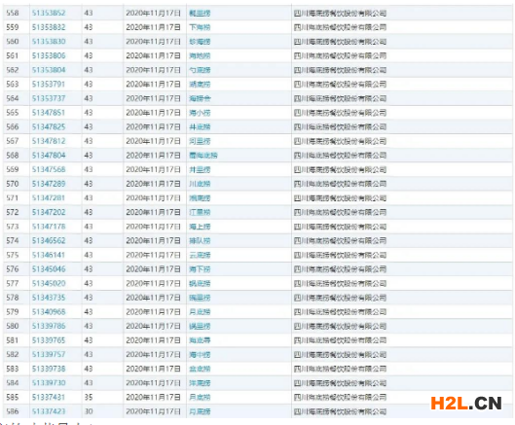Open application number 51345020 link

(x=49, y=283)
